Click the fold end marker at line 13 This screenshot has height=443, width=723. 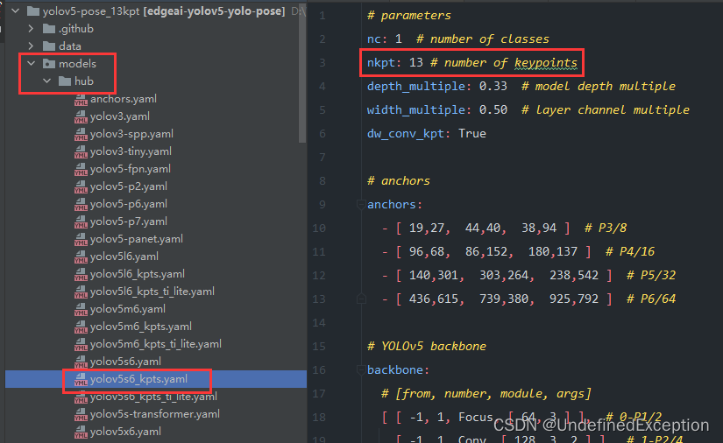point(361,299)
